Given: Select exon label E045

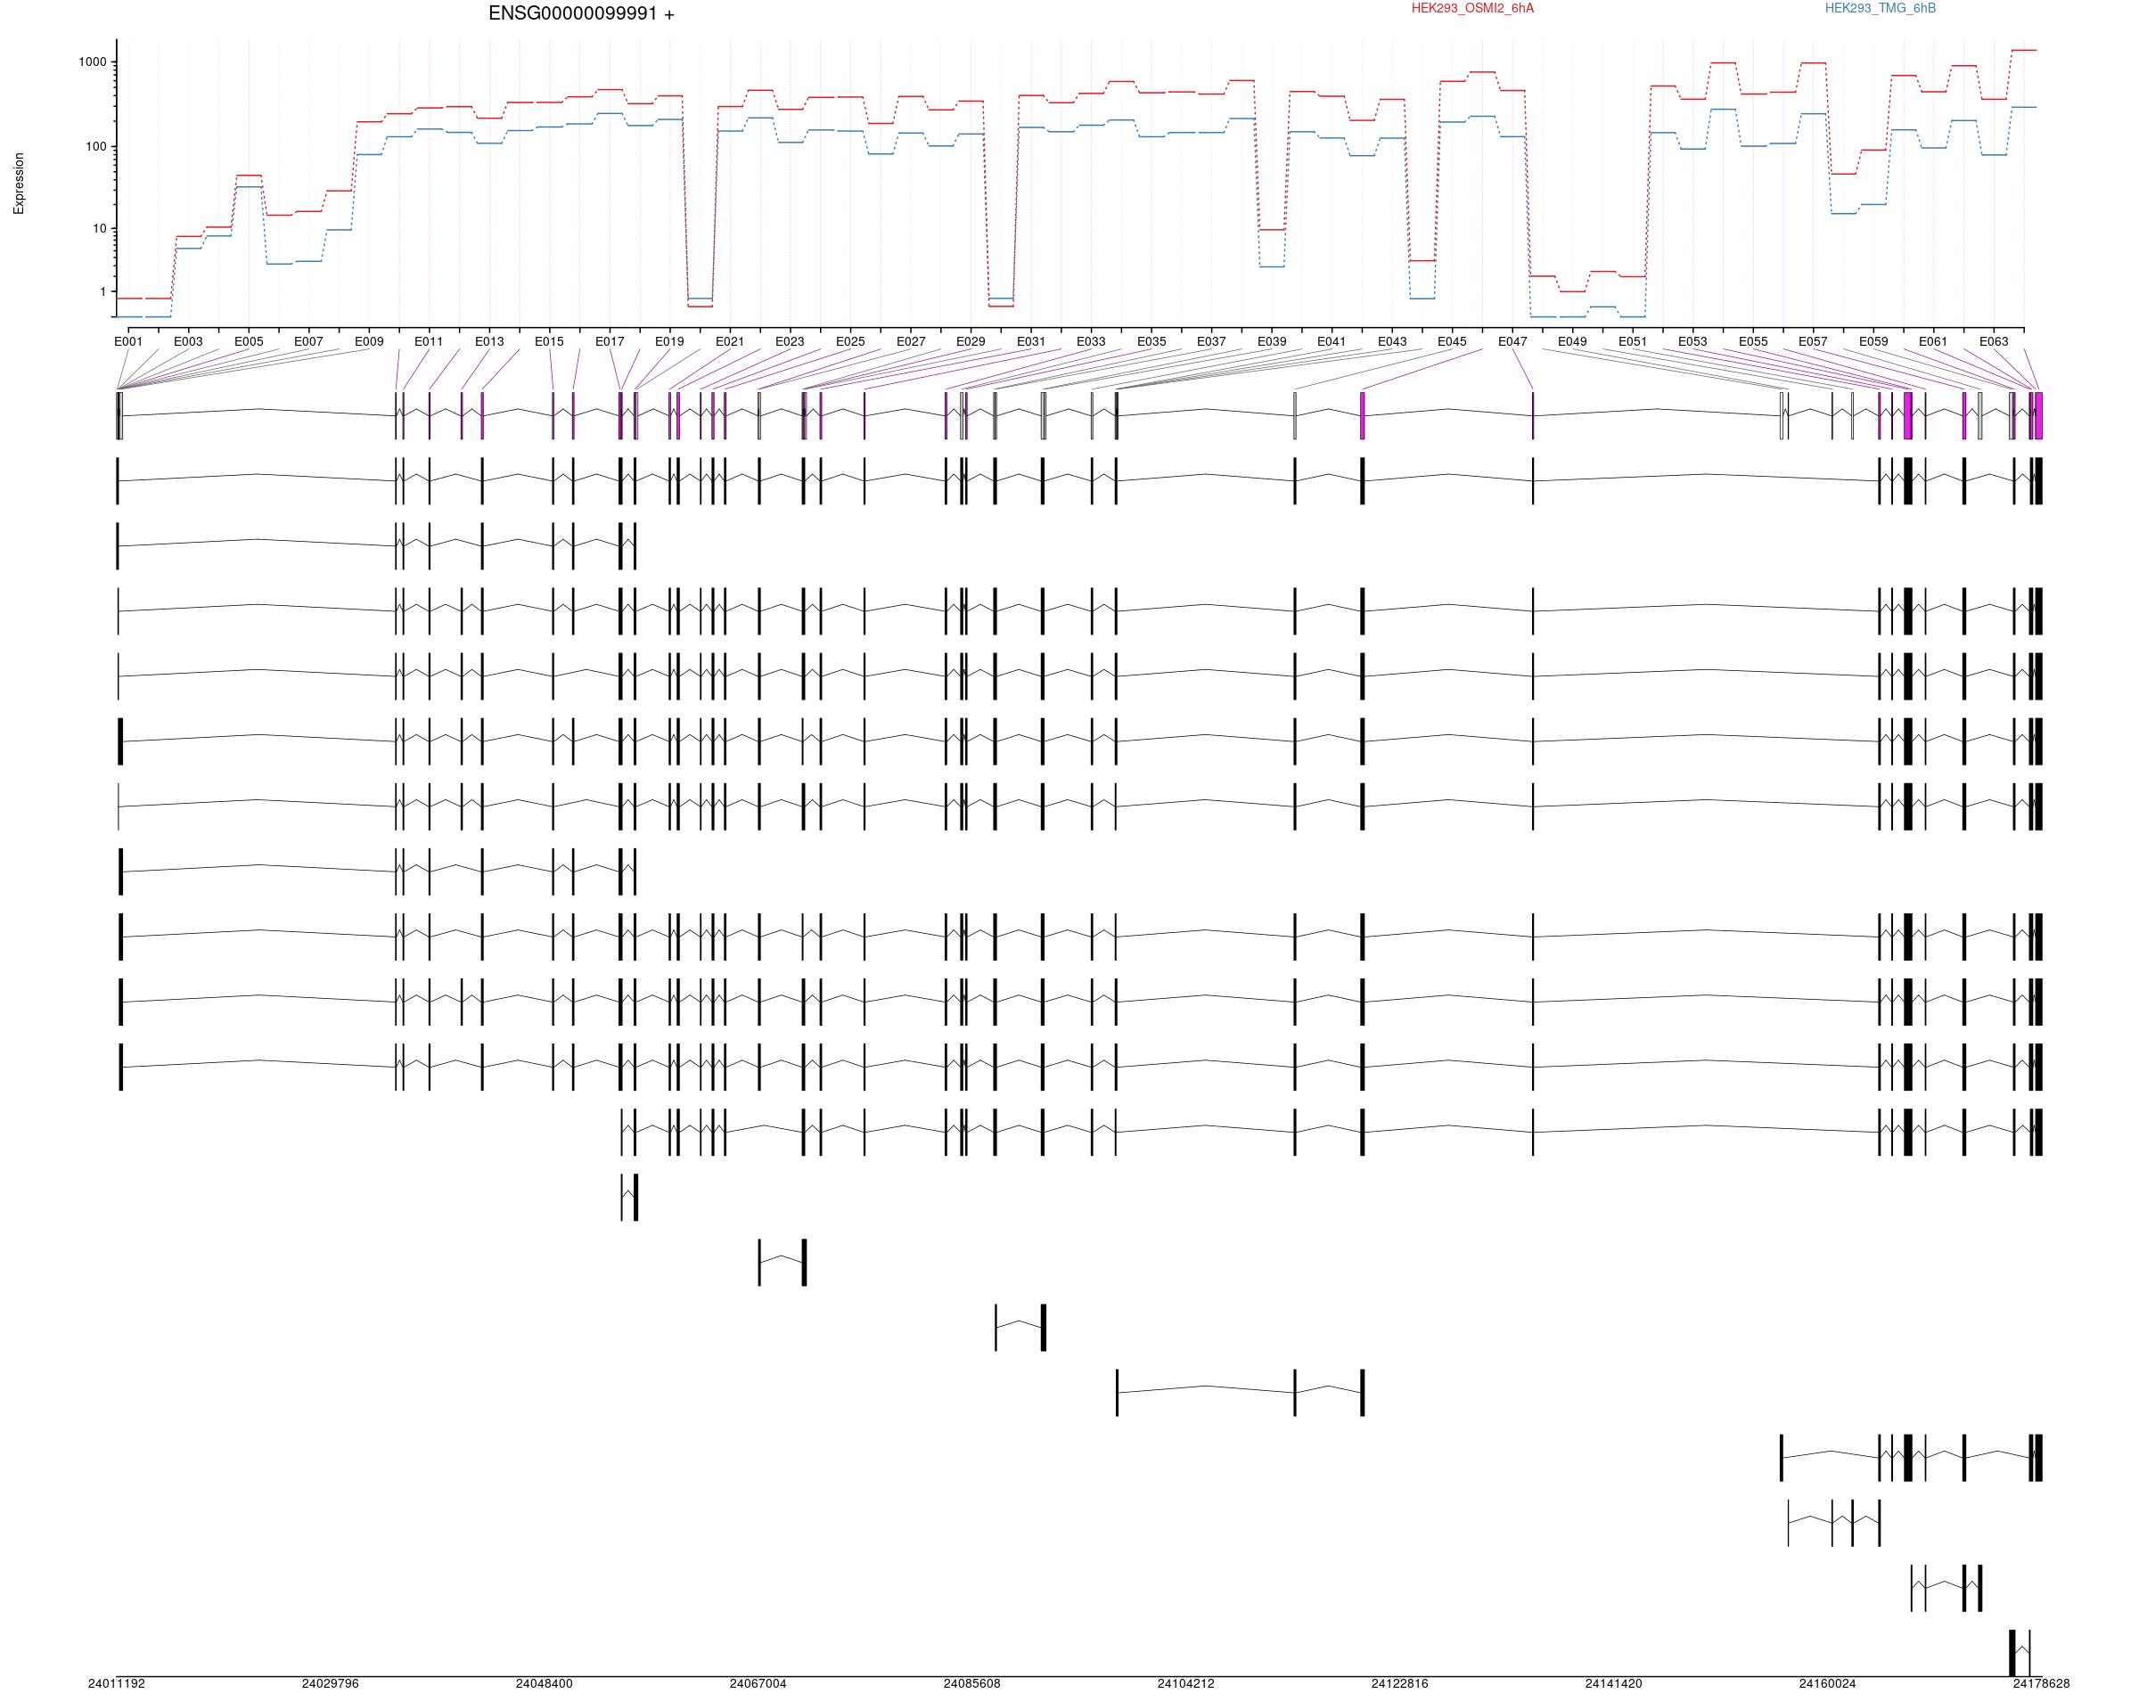Looking at the screenshot, I should (x=1453, y=342).
